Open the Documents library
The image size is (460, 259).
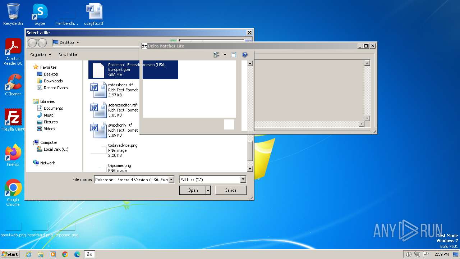tap(53, 108)
